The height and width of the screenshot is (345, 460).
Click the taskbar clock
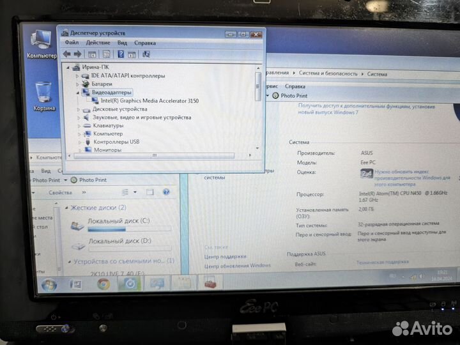pos(441,275)
